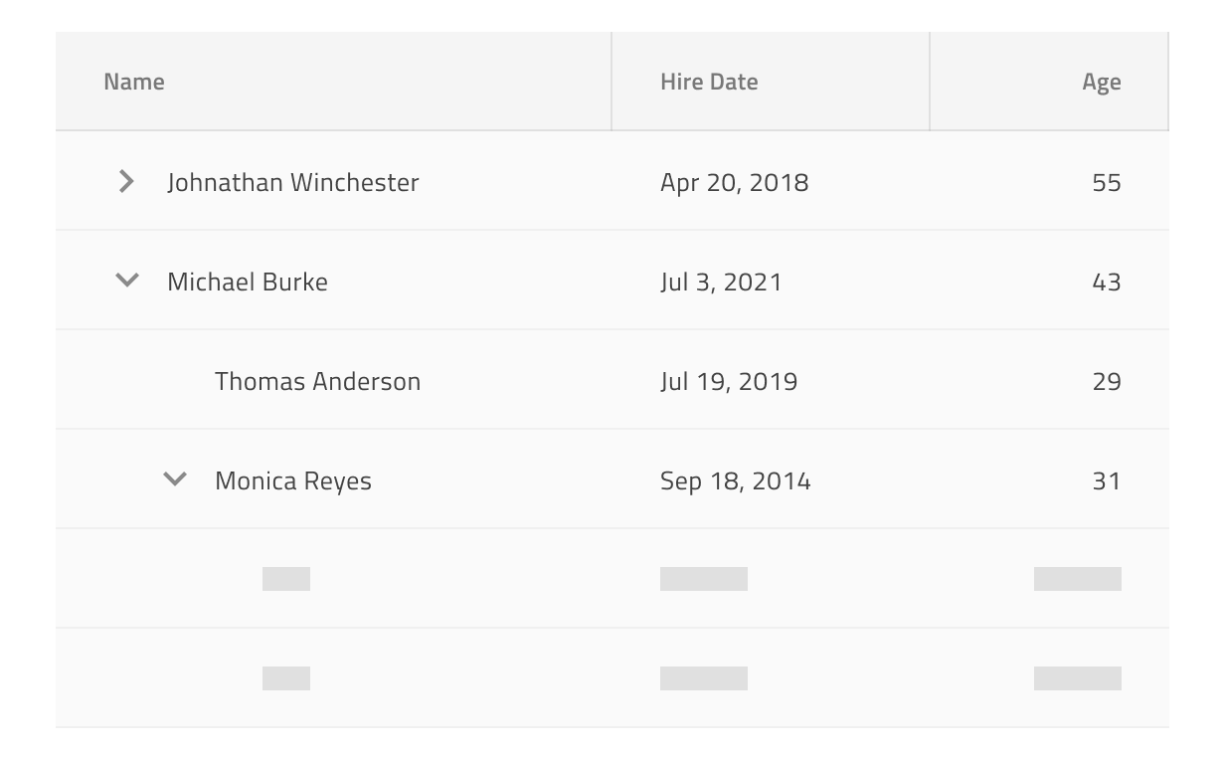Screen dimensions: 1225x760
Task: Collapse the Michael Burke row
Action: (x=126, y=281)
